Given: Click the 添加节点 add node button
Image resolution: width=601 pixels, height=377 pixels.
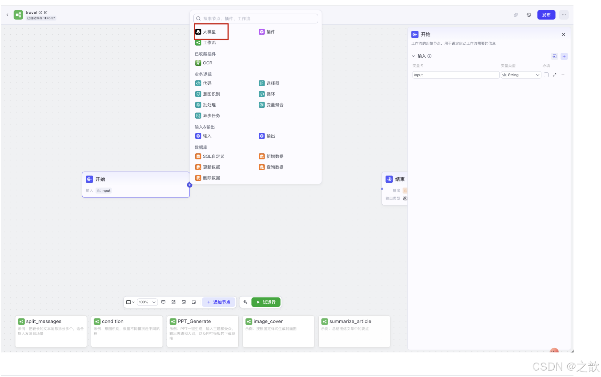Looking at the screenshot, I should point(219,302).
